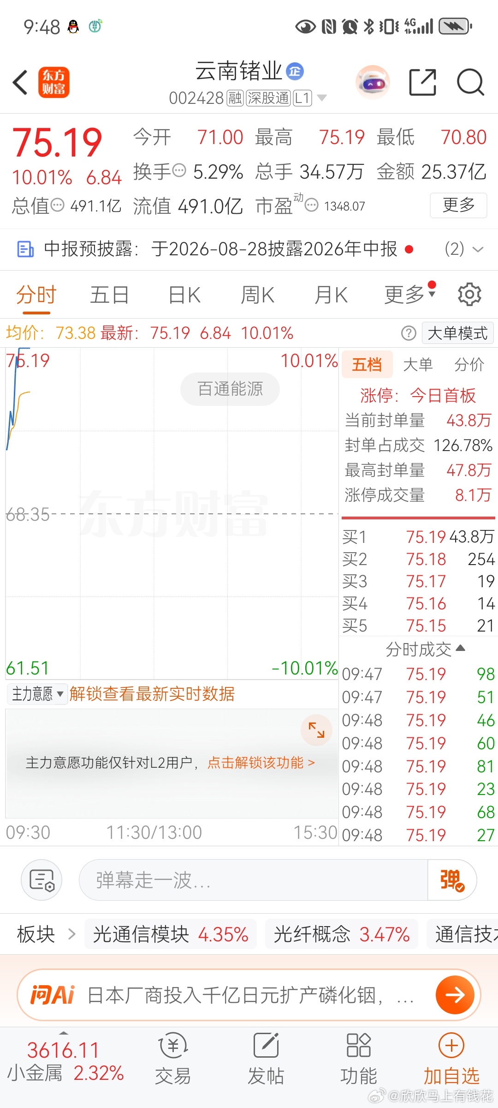Screen dimensions: 498x1108
Task: Tap the 买2 75.18 order row
Action: [418, 559]
